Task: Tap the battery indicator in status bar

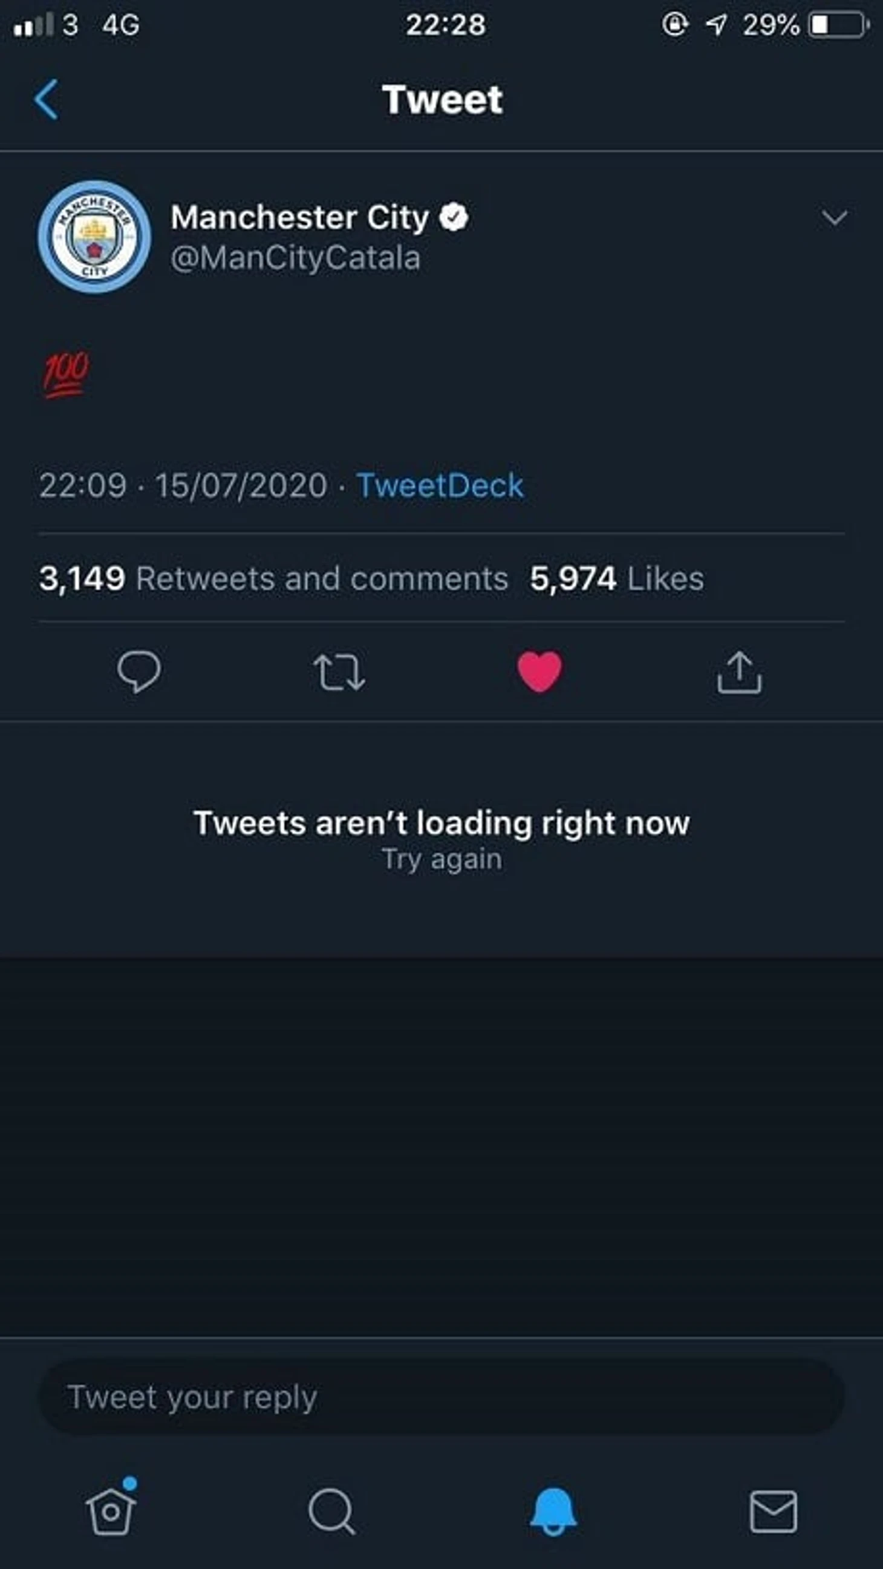Action: point(838,25)
